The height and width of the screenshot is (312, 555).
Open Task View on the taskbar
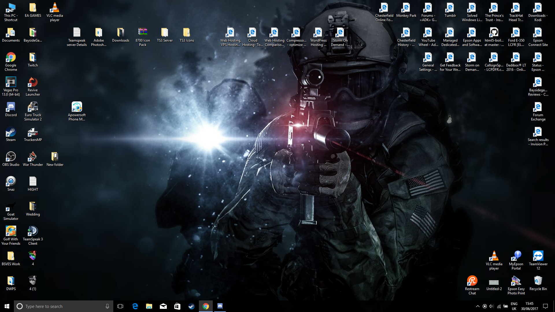120,306
